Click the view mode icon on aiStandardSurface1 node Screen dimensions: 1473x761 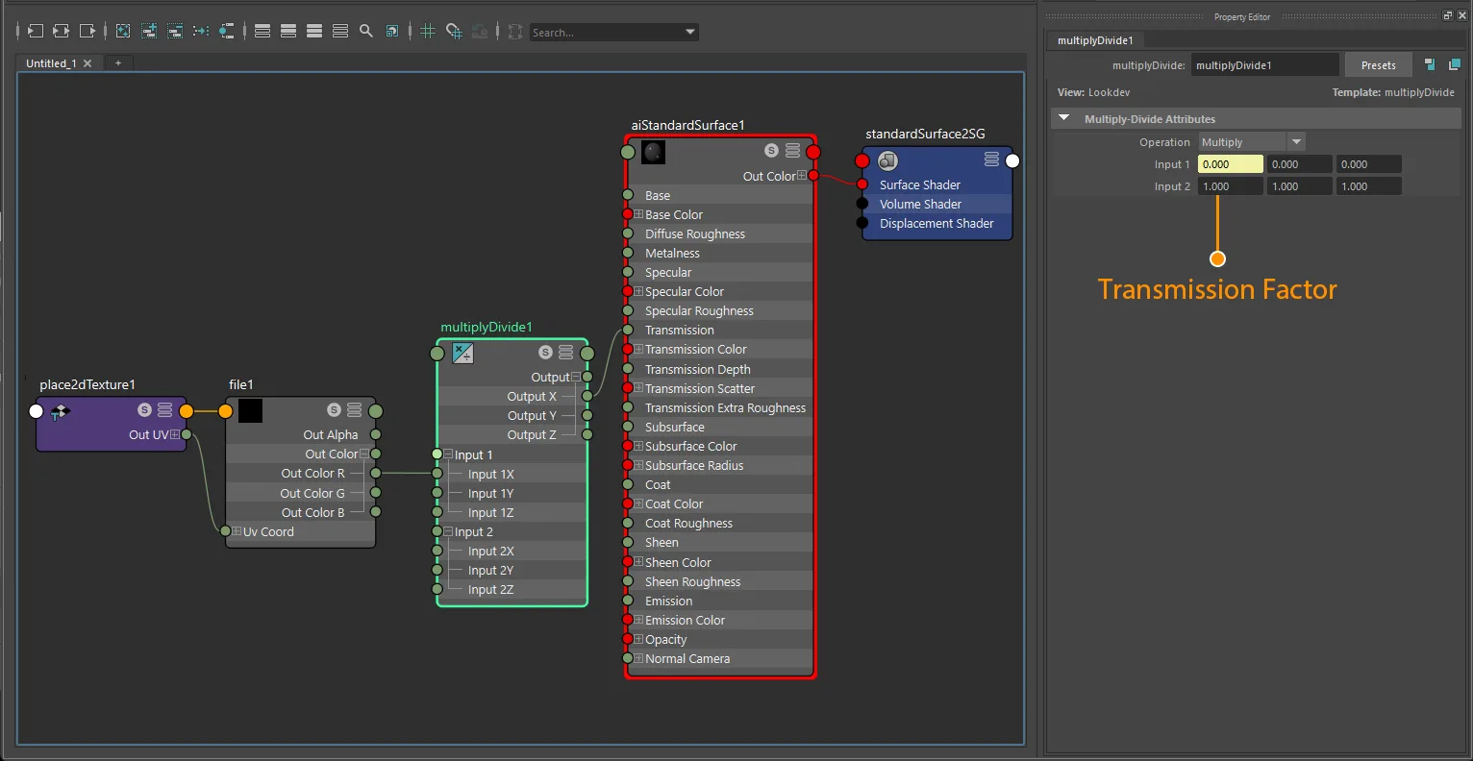coord(793,151)
